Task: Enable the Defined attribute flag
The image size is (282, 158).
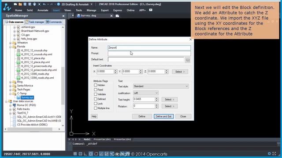Action: tap(96, 99)
